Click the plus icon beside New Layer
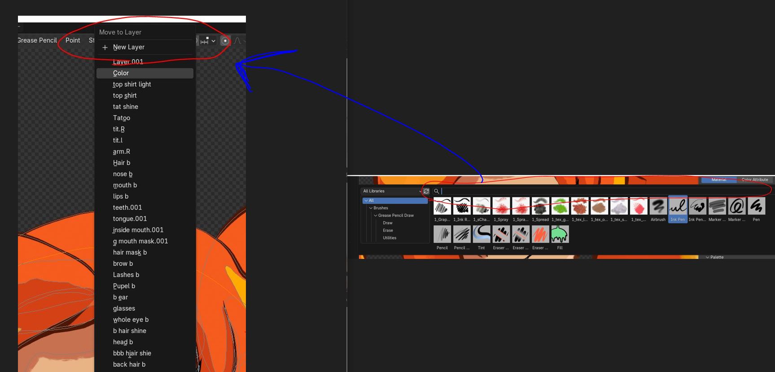The image size is (775, 372). [x=105, y=47]
